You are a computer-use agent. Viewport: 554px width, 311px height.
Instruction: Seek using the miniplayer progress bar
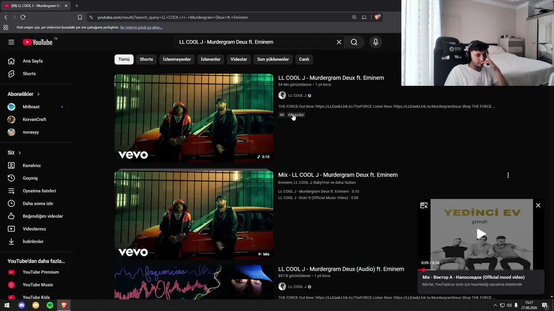click(x=481, y=270)
